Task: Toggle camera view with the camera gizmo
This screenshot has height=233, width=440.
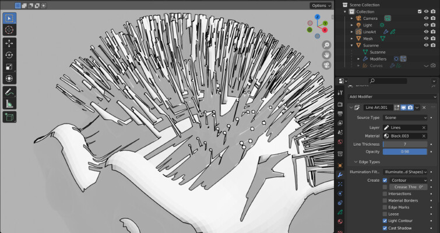Action: click(326, 65)
